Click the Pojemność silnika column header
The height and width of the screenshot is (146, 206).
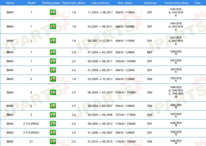tap(73, 3)
